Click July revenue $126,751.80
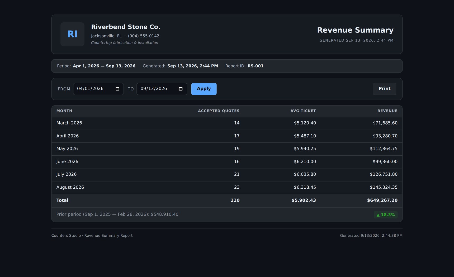 [384, 174]
